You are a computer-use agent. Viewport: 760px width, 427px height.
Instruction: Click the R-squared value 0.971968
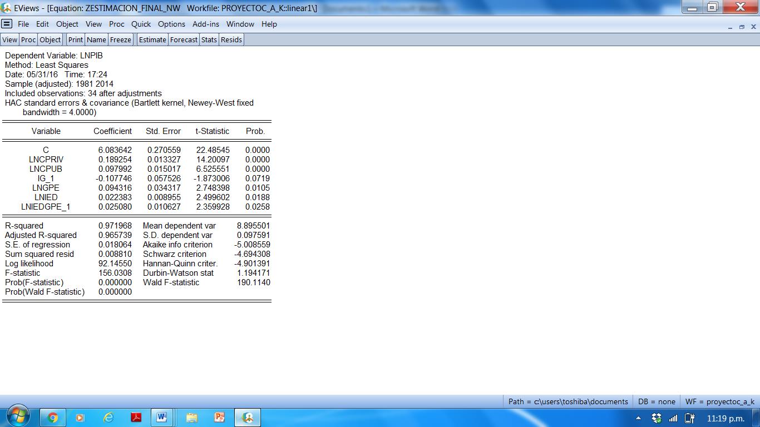pyautogui.click(x=115, y=226)
